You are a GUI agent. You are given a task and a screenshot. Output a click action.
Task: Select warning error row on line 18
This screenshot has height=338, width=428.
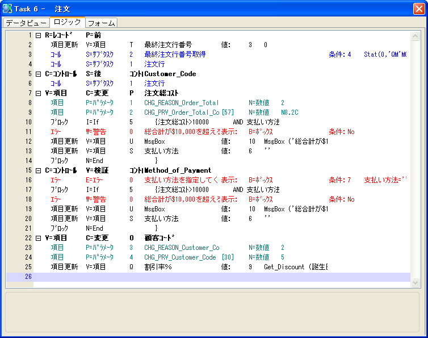[208, 199]
